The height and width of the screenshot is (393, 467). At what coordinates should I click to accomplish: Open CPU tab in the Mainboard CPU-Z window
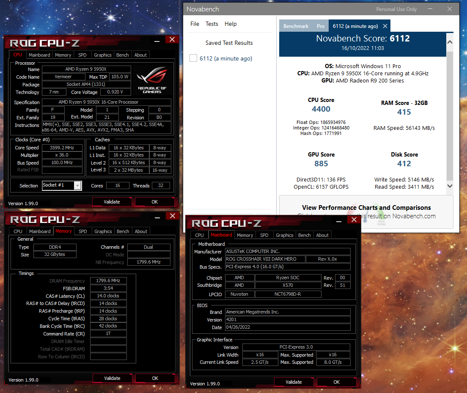(x=199, y=235)
